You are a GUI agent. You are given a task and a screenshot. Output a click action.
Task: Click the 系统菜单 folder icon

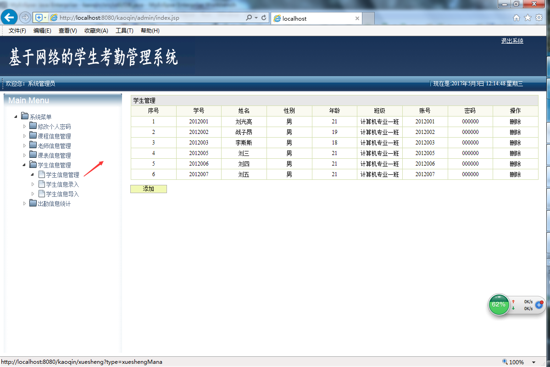(25, 116)
